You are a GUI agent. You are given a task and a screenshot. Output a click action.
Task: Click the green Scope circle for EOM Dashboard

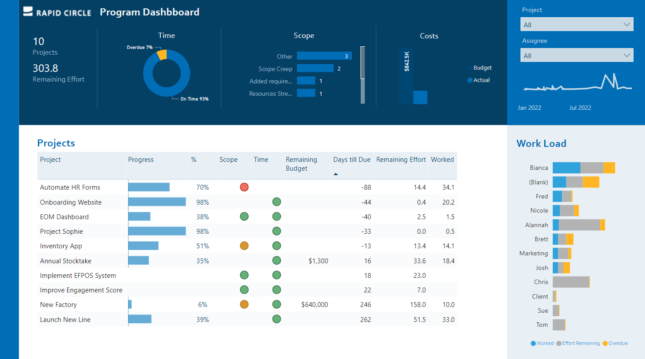click(244, 216)
